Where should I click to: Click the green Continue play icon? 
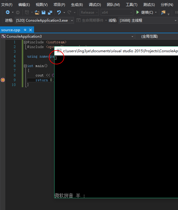137,12
